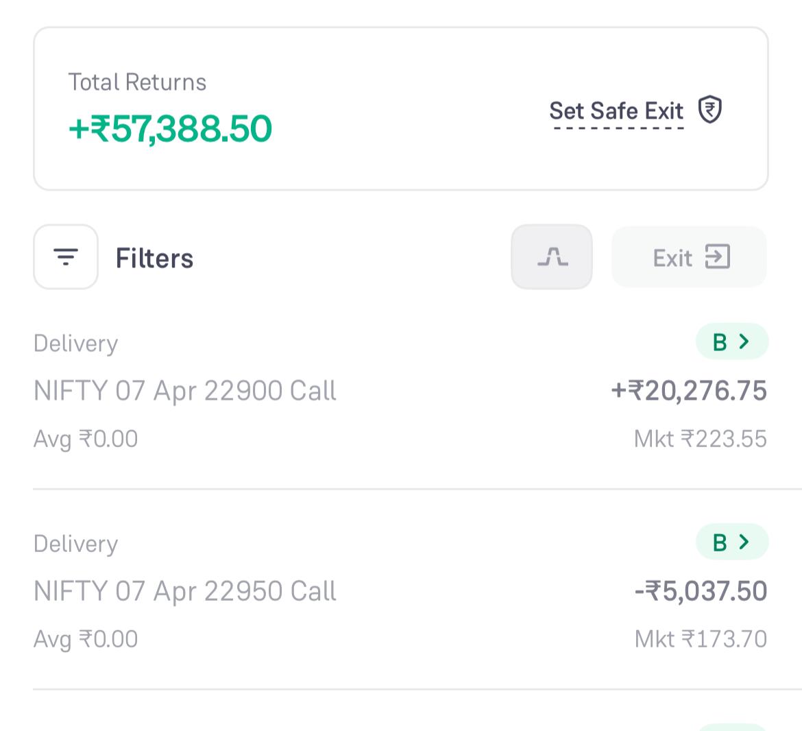This screenshot has height=731, width=802.
Task: Select the Mkt ₹173.70 price
Action: pyautogui.click(x=701, y=639)
